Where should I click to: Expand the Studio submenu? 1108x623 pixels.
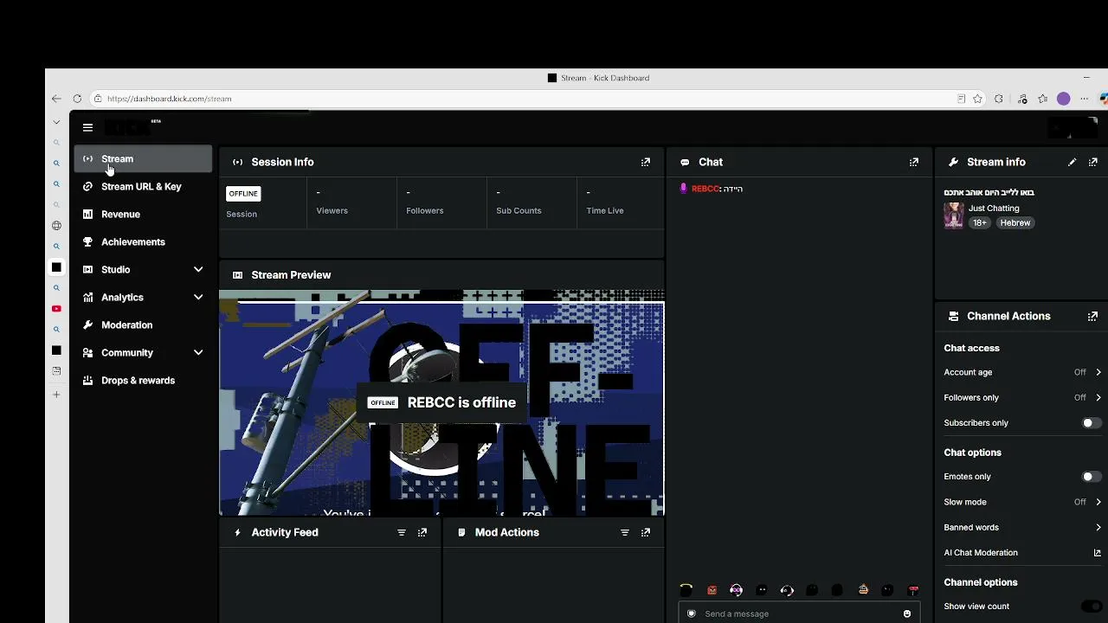point(198,270)
